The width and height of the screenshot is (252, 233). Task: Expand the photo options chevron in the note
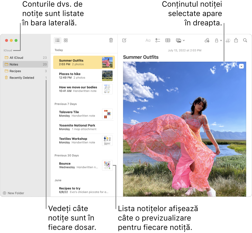[241, 66]
